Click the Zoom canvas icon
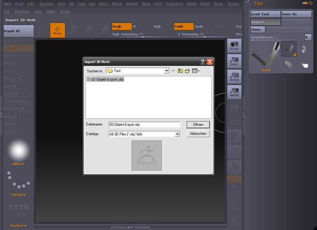 [x=234, y=61]
